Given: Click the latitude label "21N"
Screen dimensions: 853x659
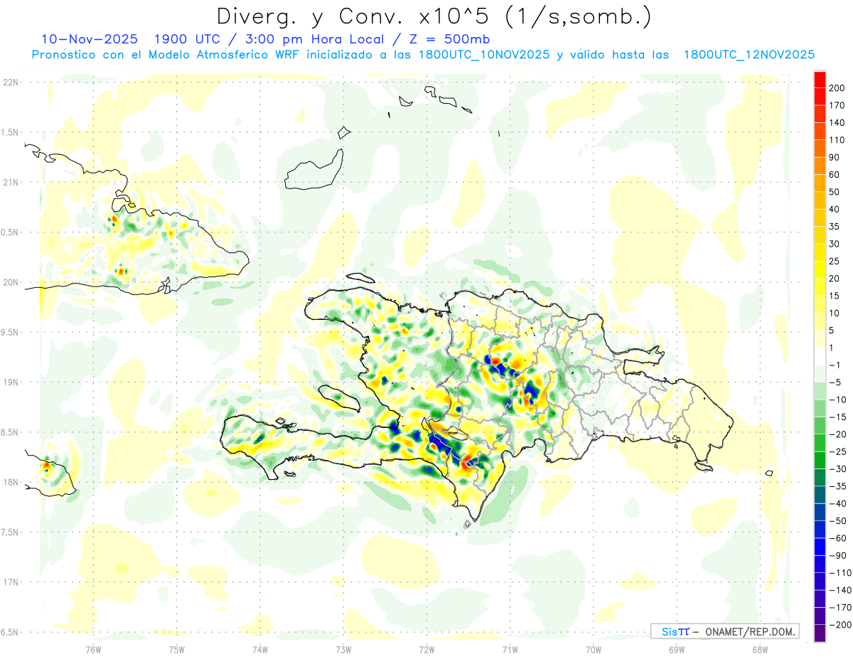Looking at the screenshot, I should [11, 183].
